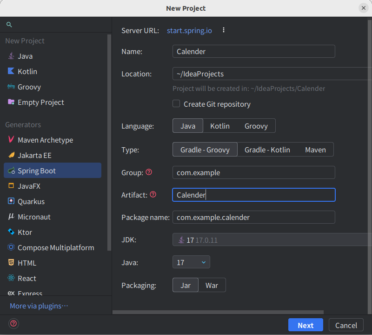This screenshot has height=335, width=372.
Task: Open More via plugins link
Action: (39, 306)
